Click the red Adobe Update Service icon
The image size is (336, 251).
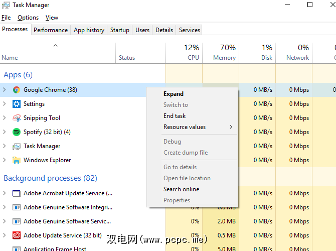point(17,235)
